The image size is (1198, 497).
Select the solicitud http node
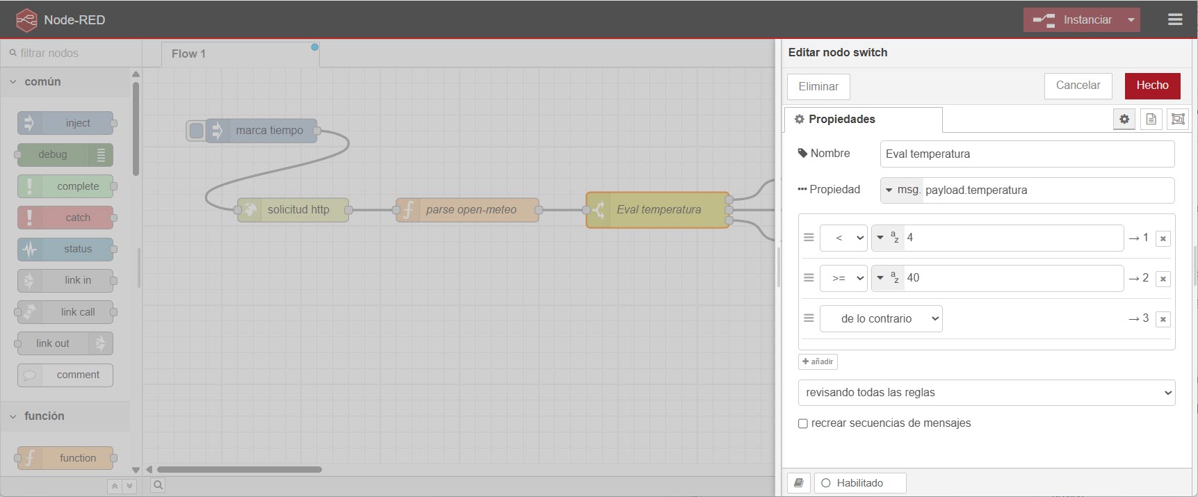pyautogui.click(x=293, y=209)
